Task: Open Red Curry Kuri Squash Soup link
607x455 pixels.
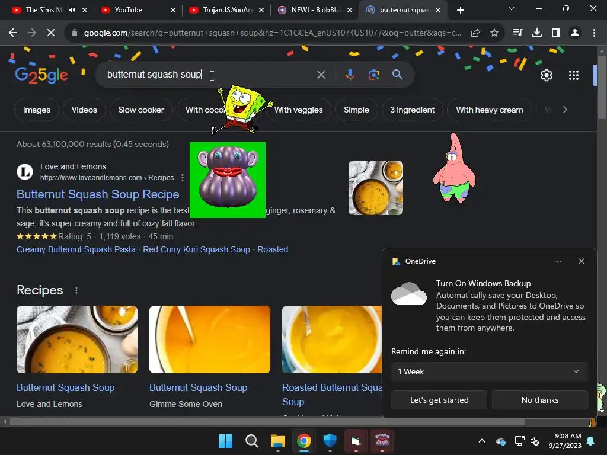Action: tap(196, 249)
